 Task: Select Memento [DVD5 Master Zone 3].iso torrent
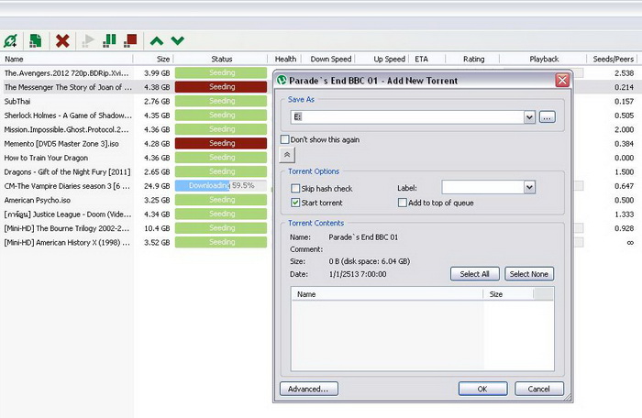[61, 143]
